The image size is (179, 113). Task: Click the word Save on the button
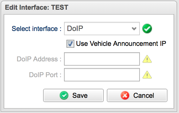click(x=80, y=95)
